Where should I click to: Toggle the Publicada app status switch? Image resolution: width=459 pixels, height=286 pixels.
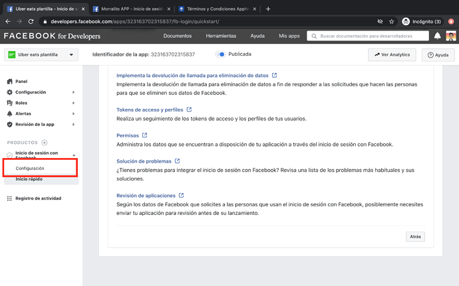pyautogui.click(x=220, y=54)
